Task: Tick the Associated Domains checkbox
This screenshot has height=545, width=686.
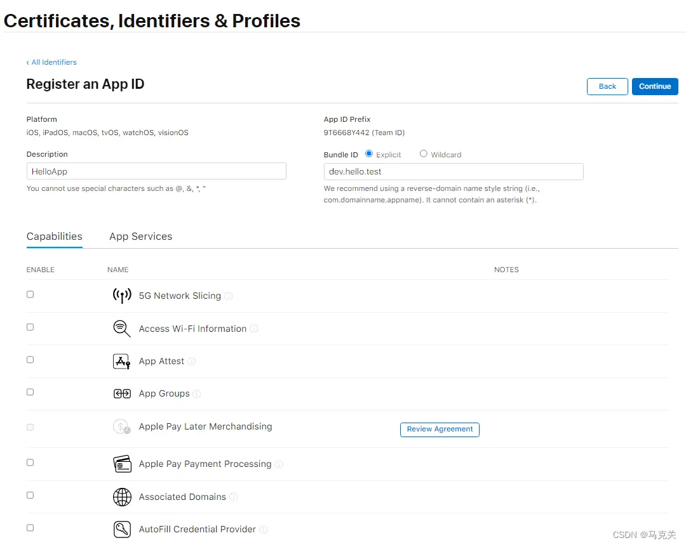Action: [30, 495]
